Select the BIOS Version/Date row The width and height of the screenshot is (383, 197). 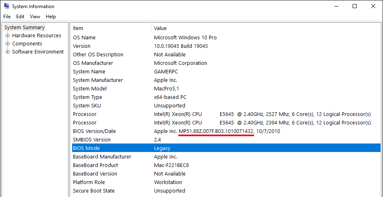tap(94, 131)
